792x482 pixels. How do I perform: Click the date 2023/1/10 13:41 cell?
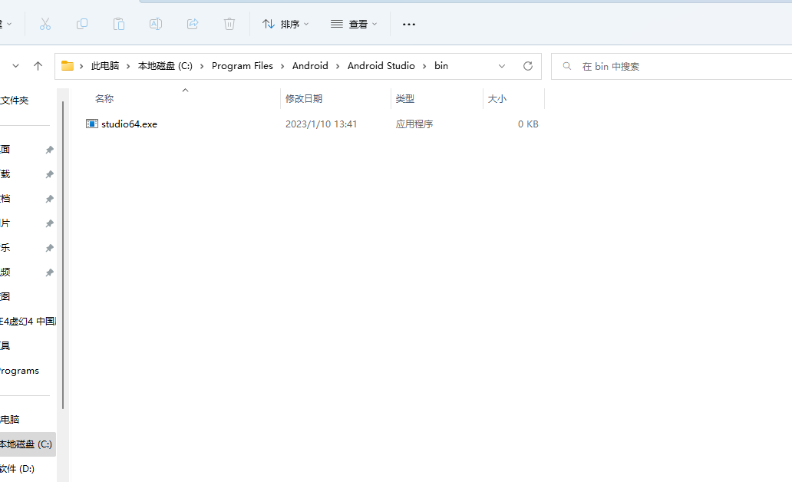click(x=322, y=124)
